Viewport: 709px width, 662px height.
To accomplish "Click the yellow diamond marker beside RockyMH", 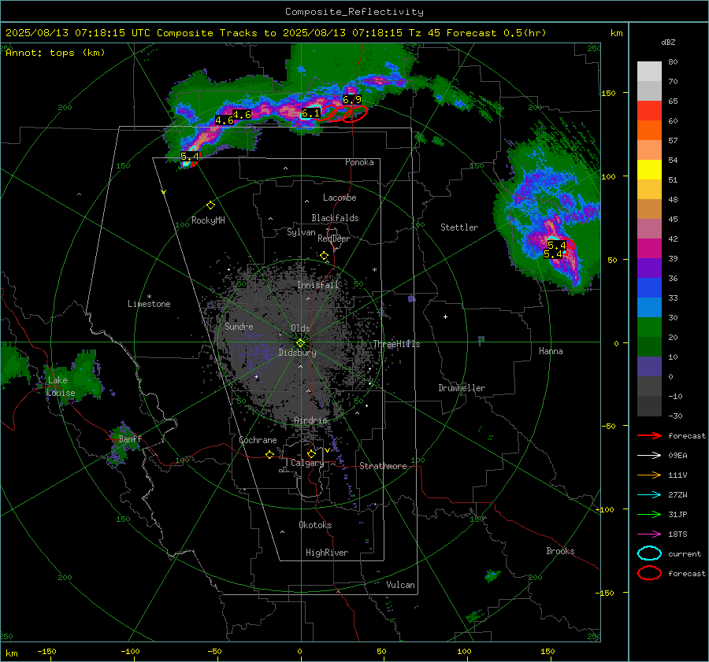I will click(210, 205).
